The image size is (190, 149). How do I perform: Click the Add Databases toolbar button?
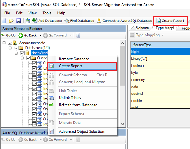(x=47, y=21)
